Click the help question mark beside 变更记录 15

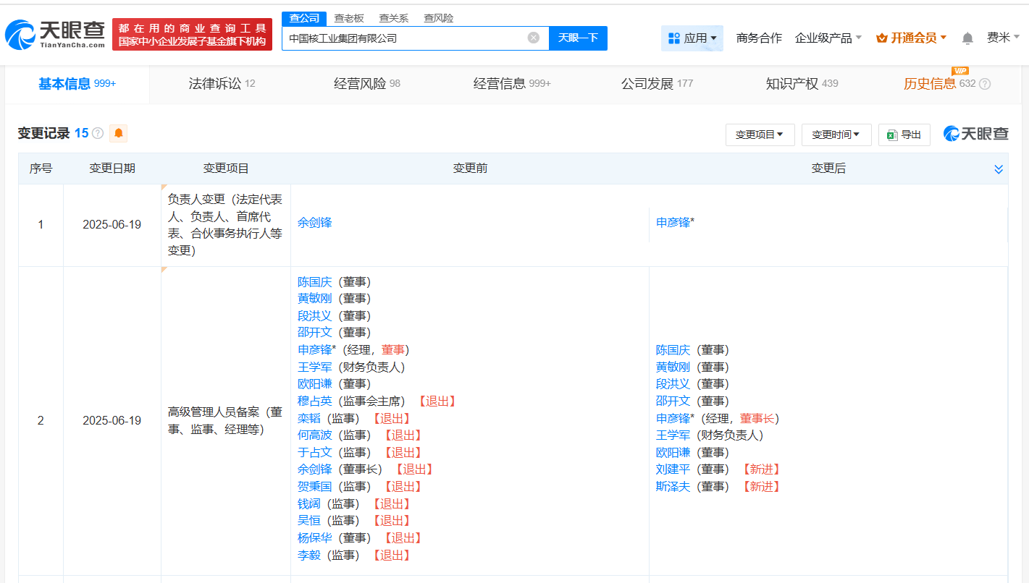(98, 133)
